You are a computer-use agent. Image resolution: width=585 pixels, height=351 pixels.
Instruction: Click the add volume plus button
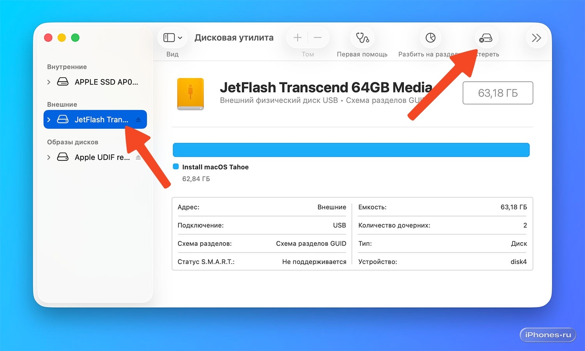click(298, 38)
